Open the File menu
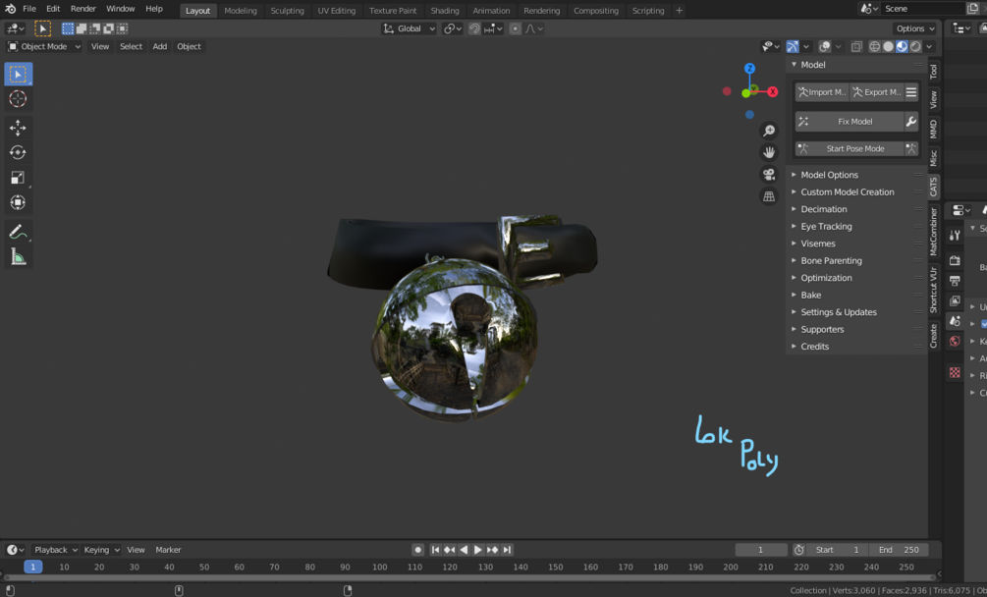Viewport: 987px width, 597px height. click(x=28, y=9)
